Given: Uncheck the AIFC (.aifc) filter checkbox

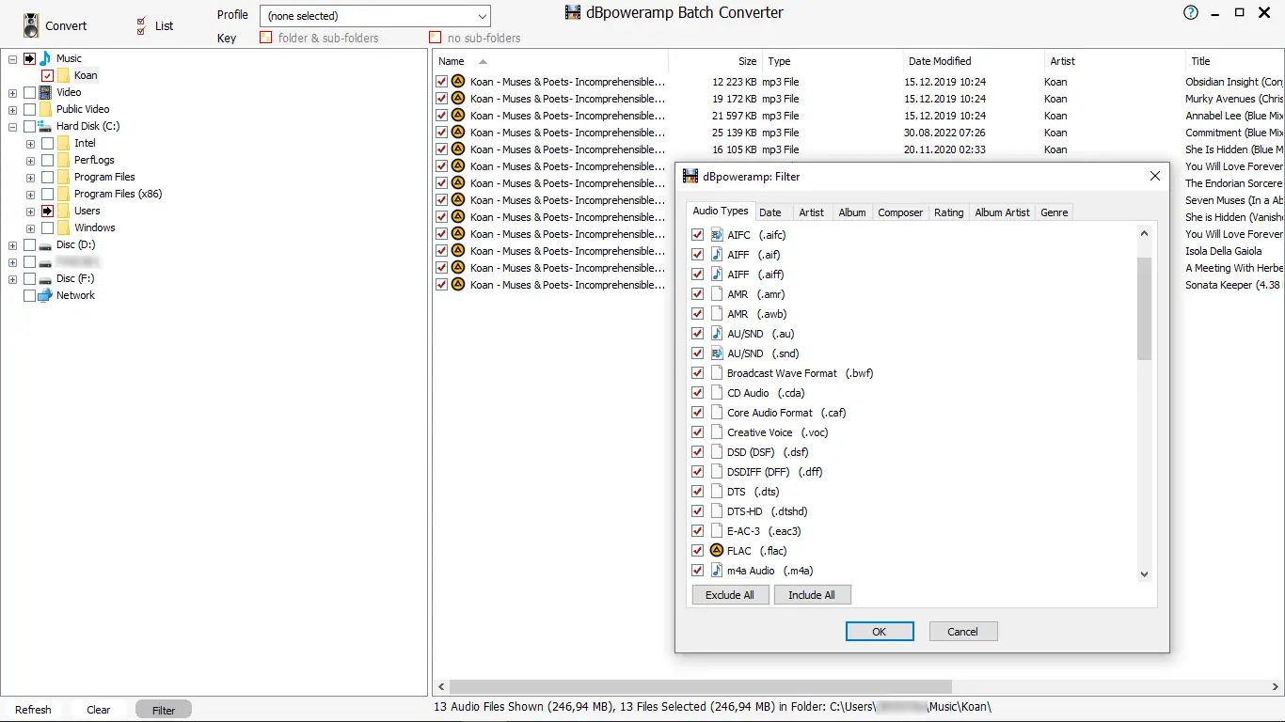Looking at the screenshot, I should [x=697, y=235].
